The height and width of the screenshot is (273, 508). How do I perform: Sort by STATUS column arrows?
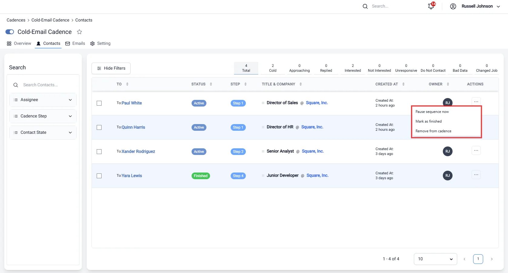(x=211, y=84)
